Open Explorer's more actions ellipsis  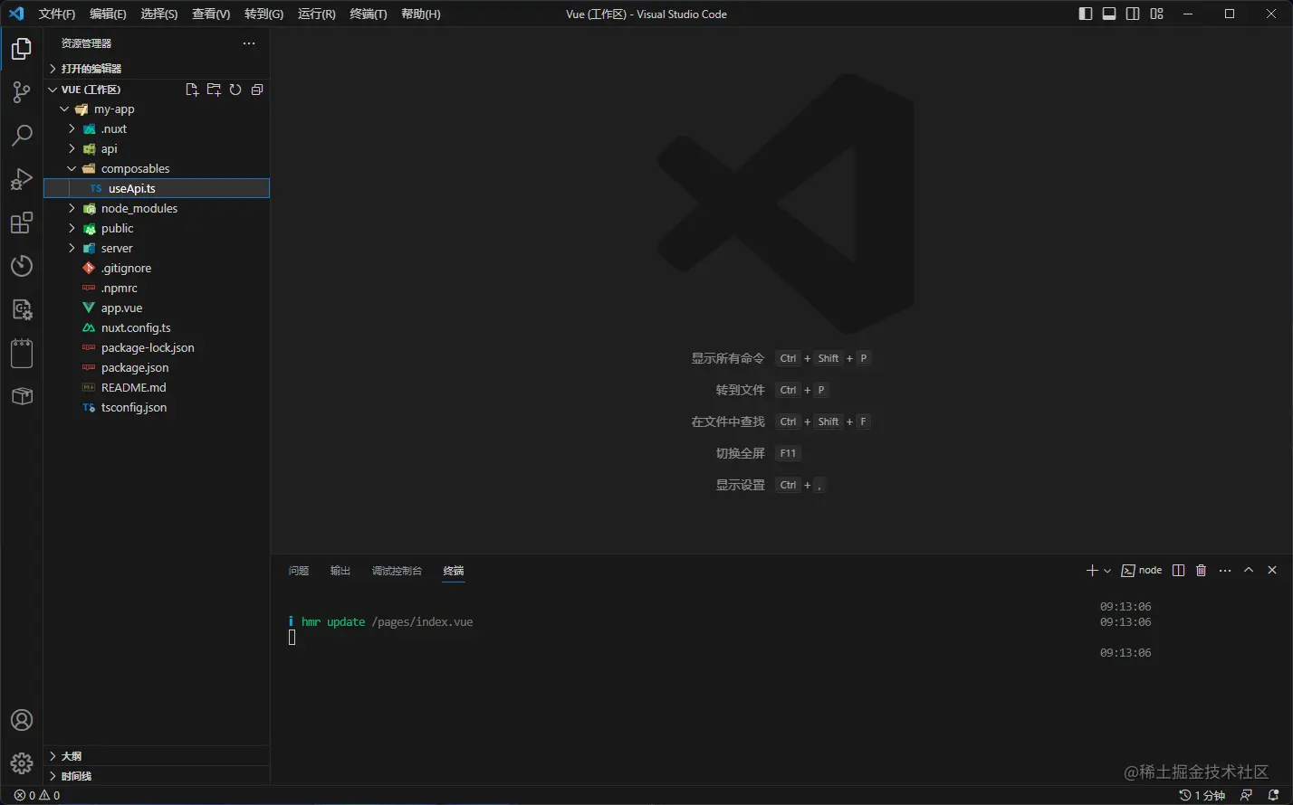(249, 43)
